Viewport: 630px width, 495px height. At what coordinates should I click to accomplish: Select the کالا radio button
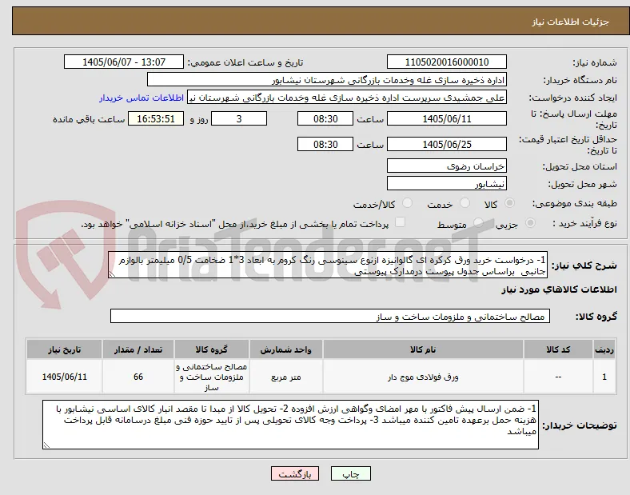click(x=509, y=203)
